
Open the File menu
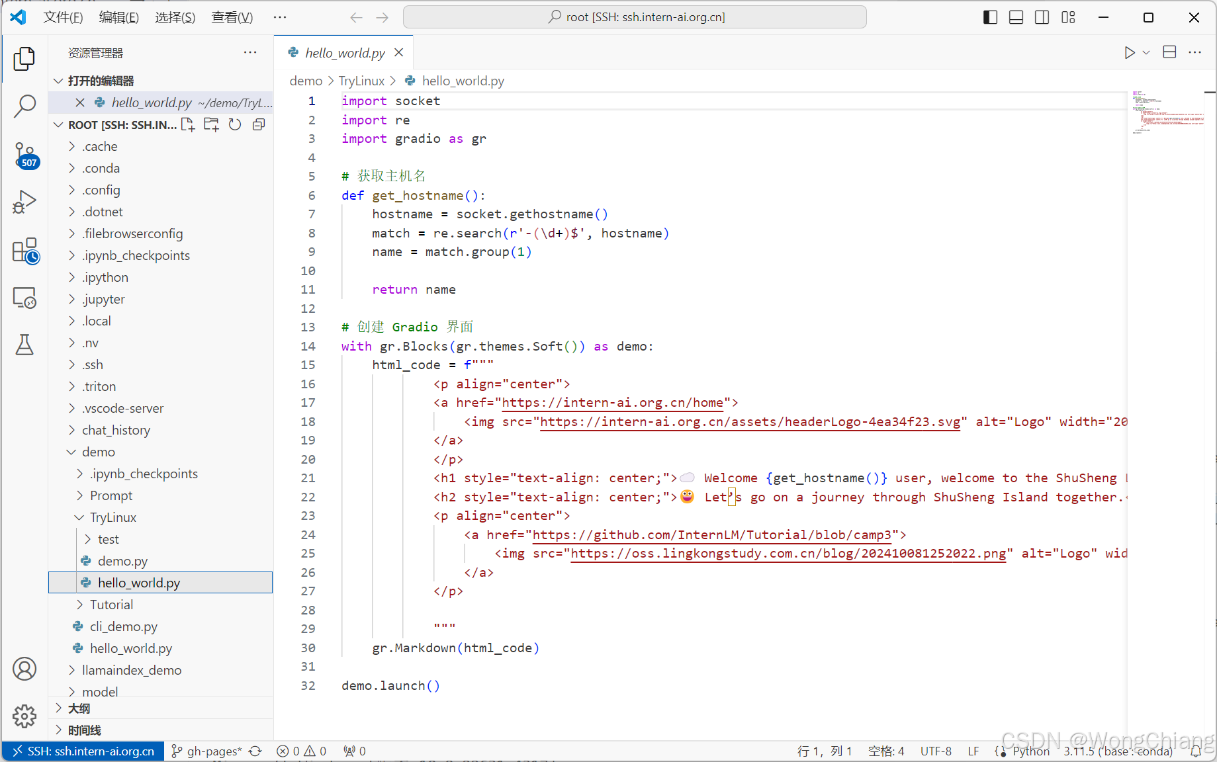(x=63, y=17)
